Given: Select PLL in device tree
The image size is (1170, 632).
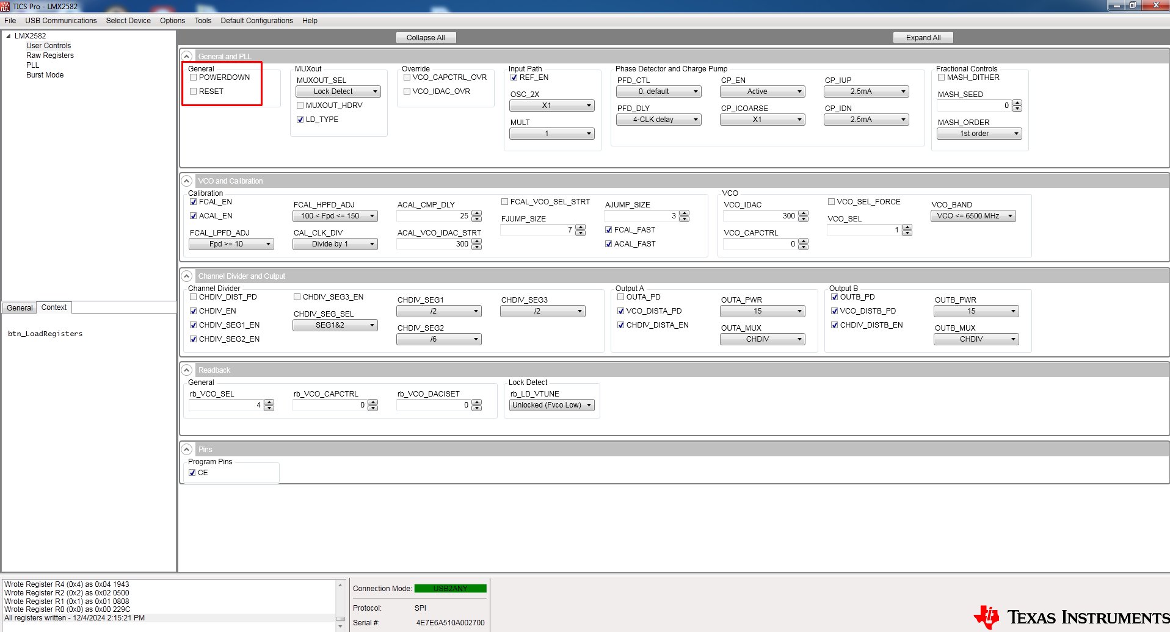Looking at the screenshot, I should pos(32,65).
